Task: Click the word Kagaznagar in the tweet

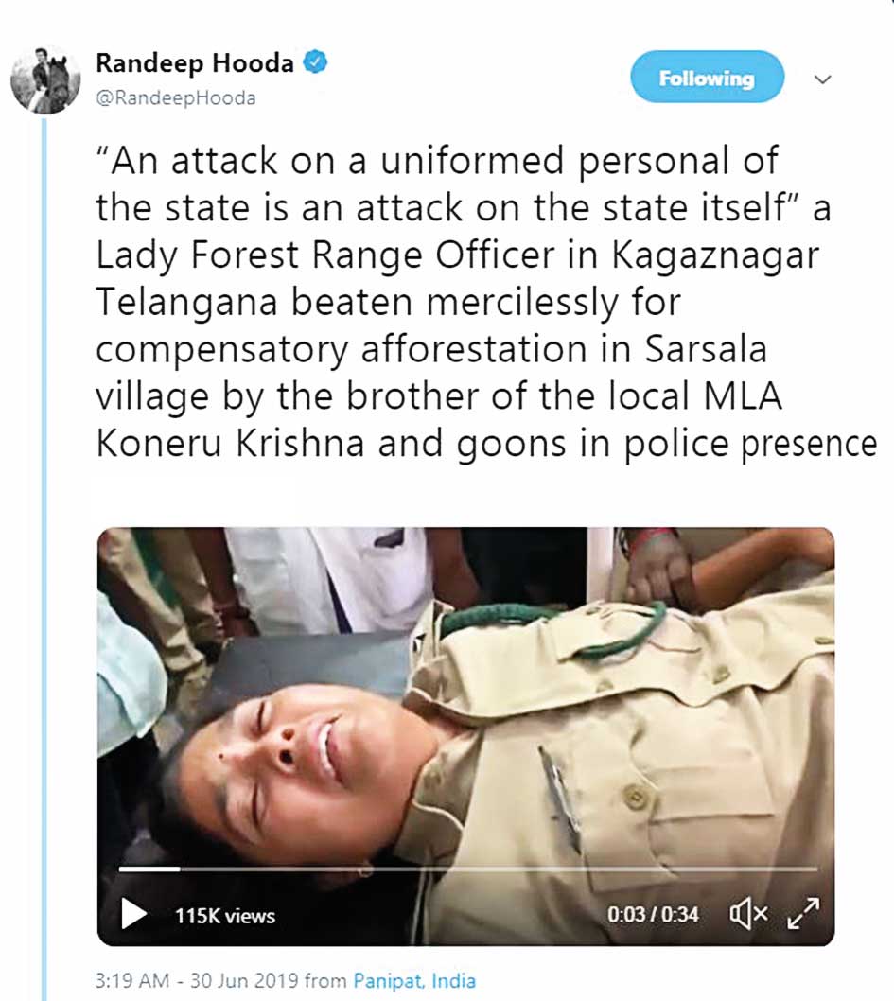Action: 715,256
